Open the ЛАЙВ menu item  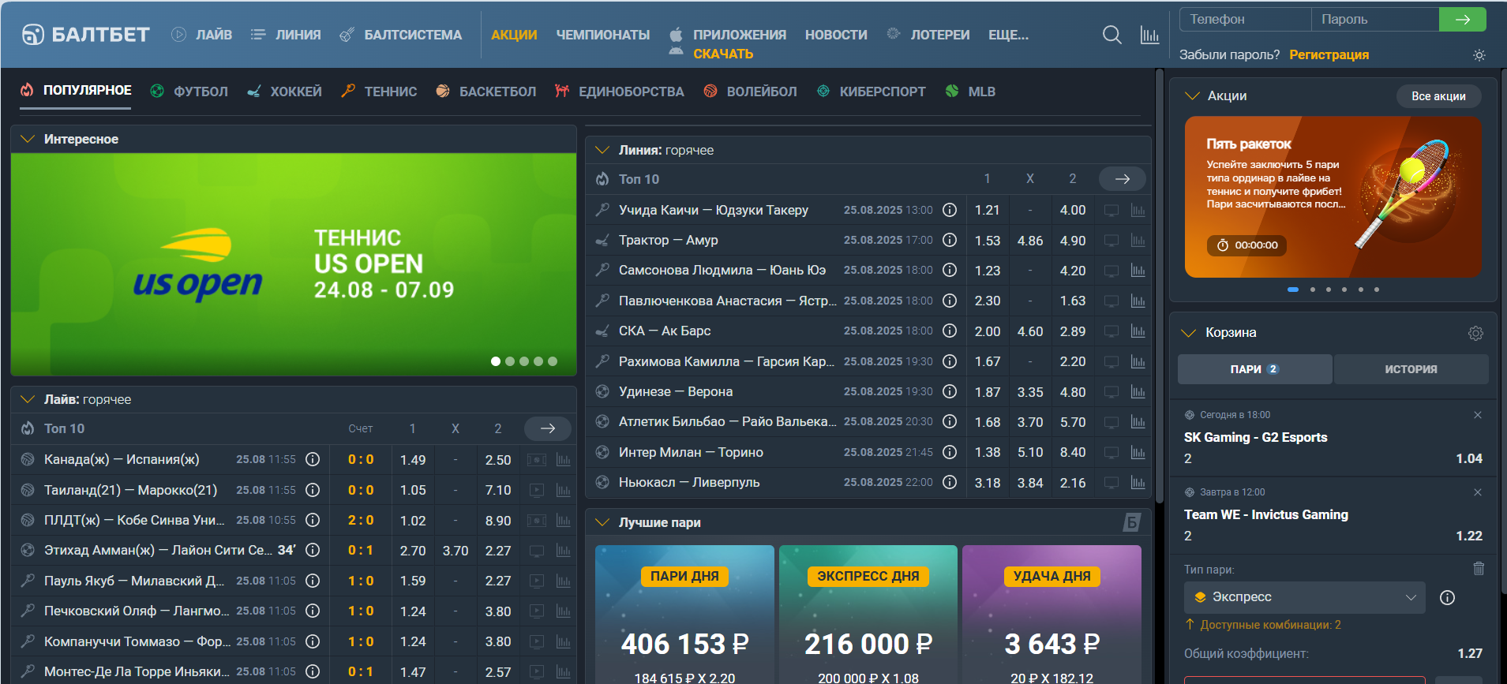202,35
